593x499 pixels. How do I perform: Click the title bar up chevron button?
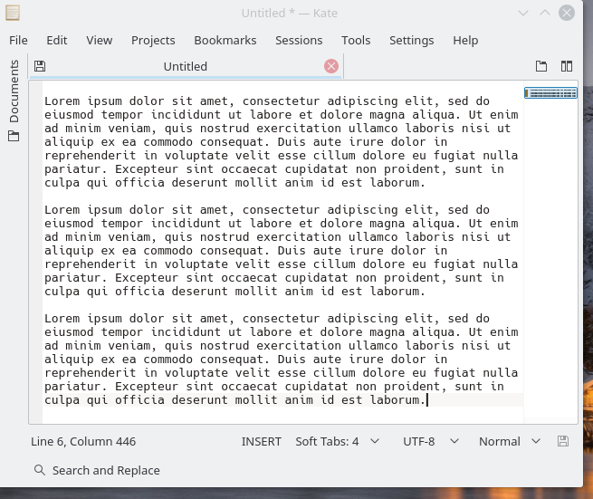point(545,13)
